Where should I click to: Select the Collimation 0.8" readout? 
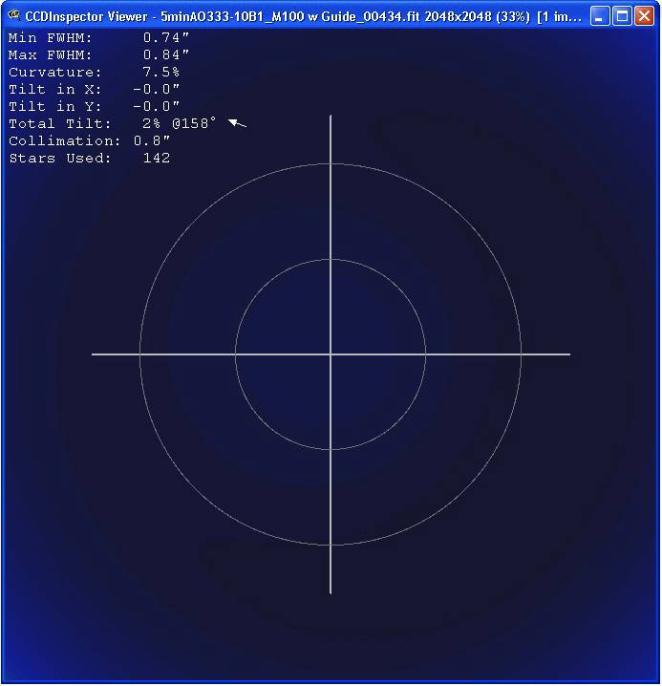(90, 141)
